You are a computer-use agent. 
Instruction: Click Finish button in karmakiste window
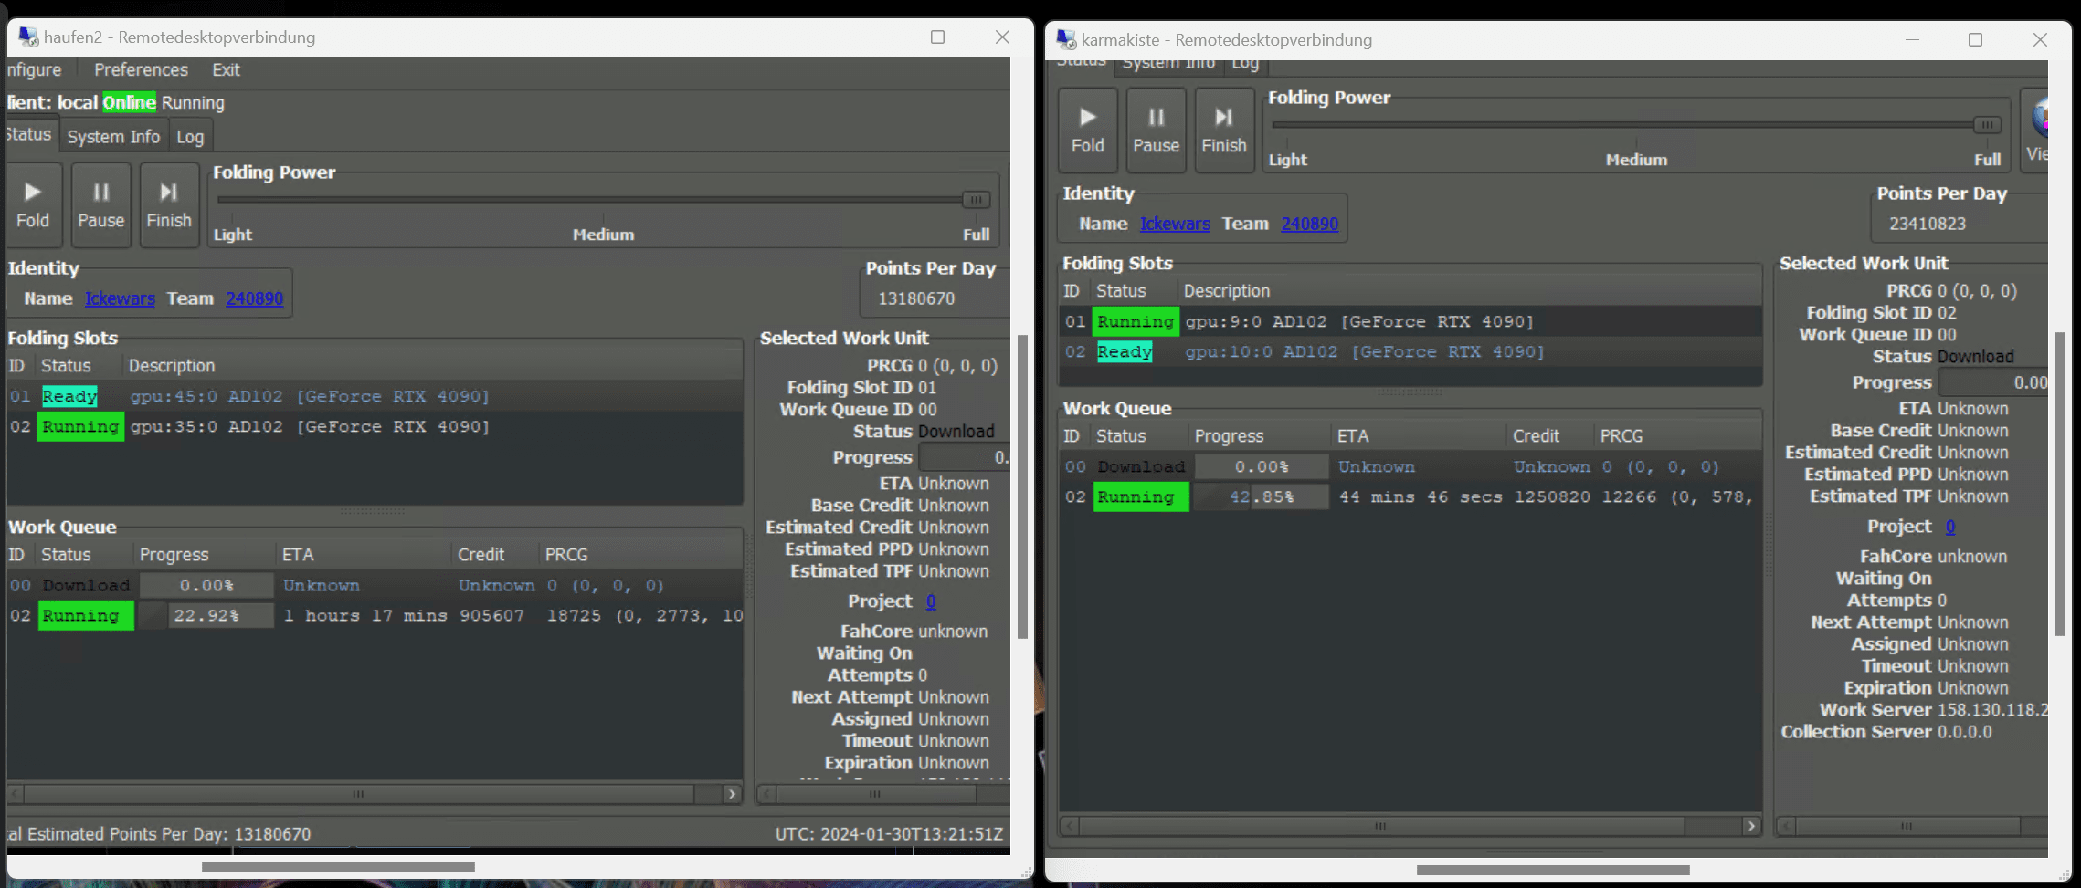(1224, 131)
